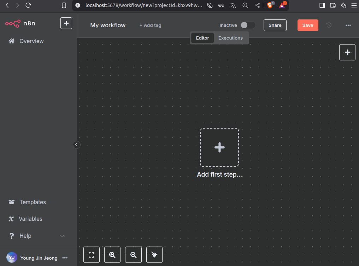Share this page from address bar
This screenshot has height=266, width=359.
pos(257,5)
